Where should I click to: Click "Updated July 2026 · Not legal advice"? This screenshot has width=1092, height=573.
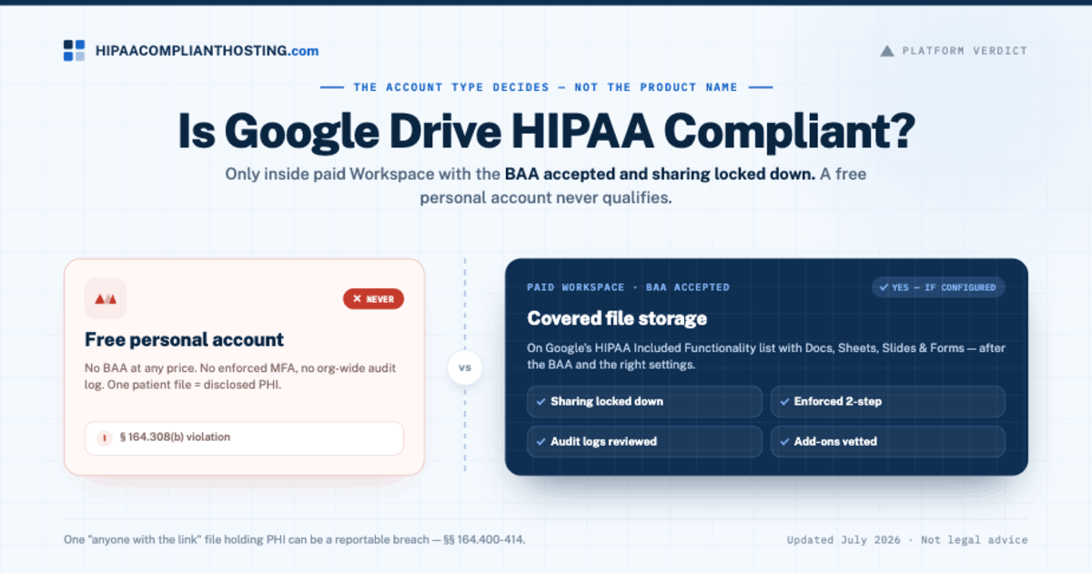click(907, 539)
